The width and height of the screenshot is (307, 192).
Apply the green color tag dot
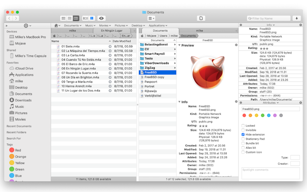click(263, 115)
